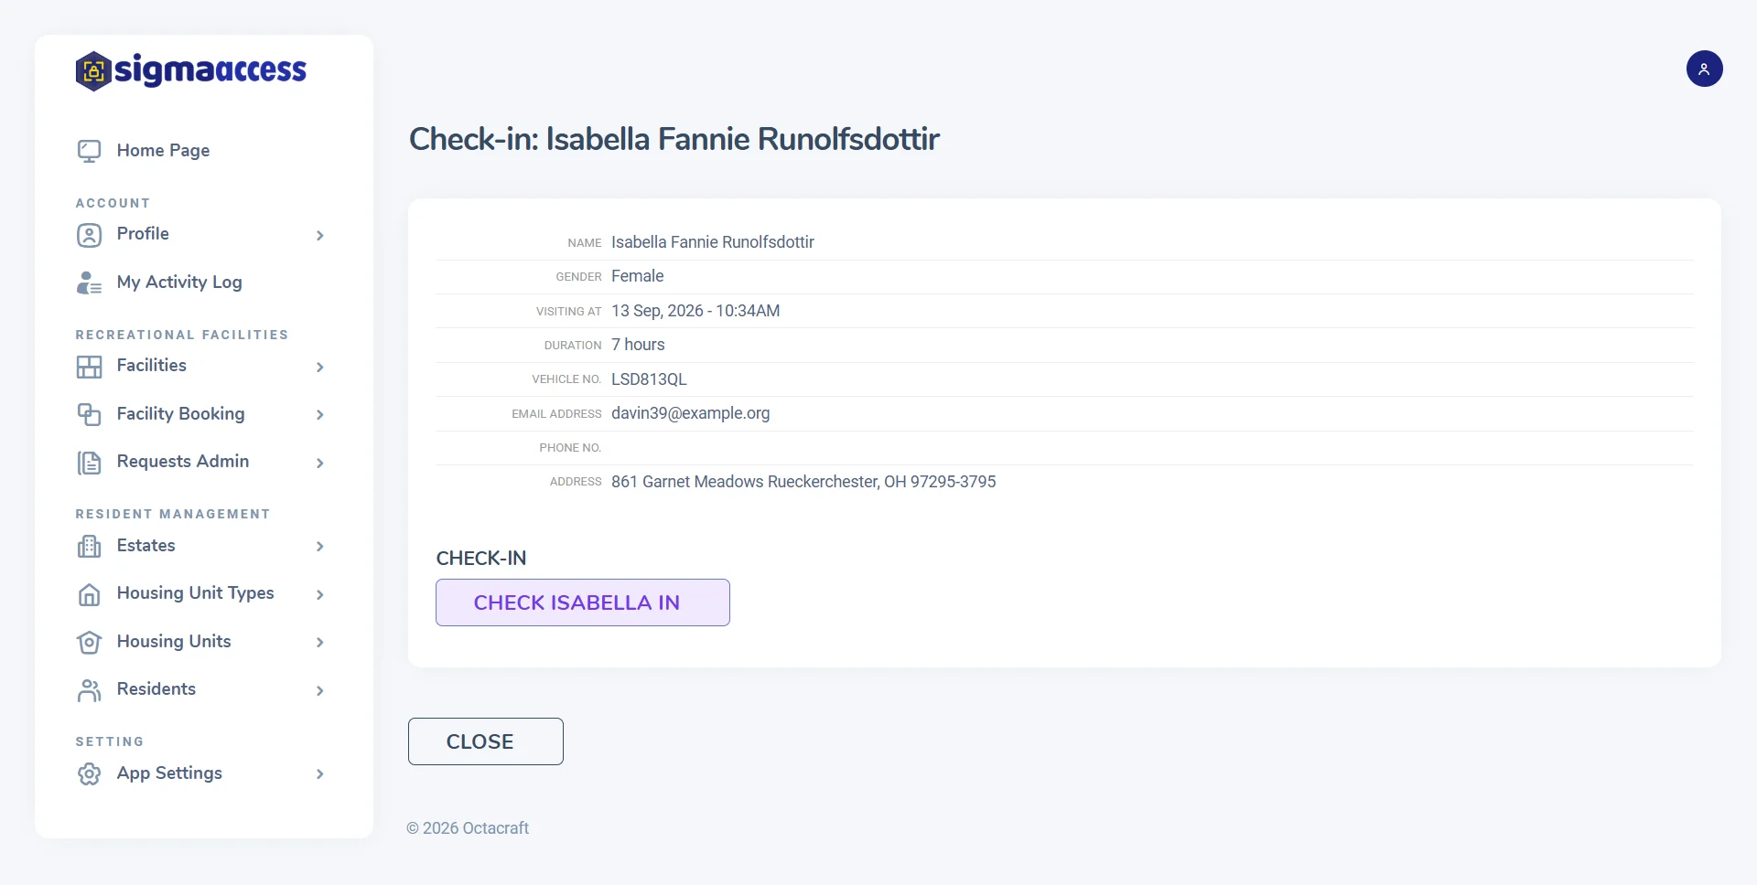The height and width of the screenshot is (885, 1757).
Task: Select name value Isabella Fannie Runolfsdottir
Action: [713, 242]
